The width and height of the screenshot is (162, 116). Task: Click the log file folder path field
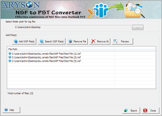[x=72, y=27]
